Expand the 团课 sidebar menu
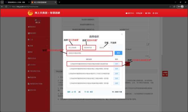This screenshot has width=188, height=112. (x=38, y=46)
